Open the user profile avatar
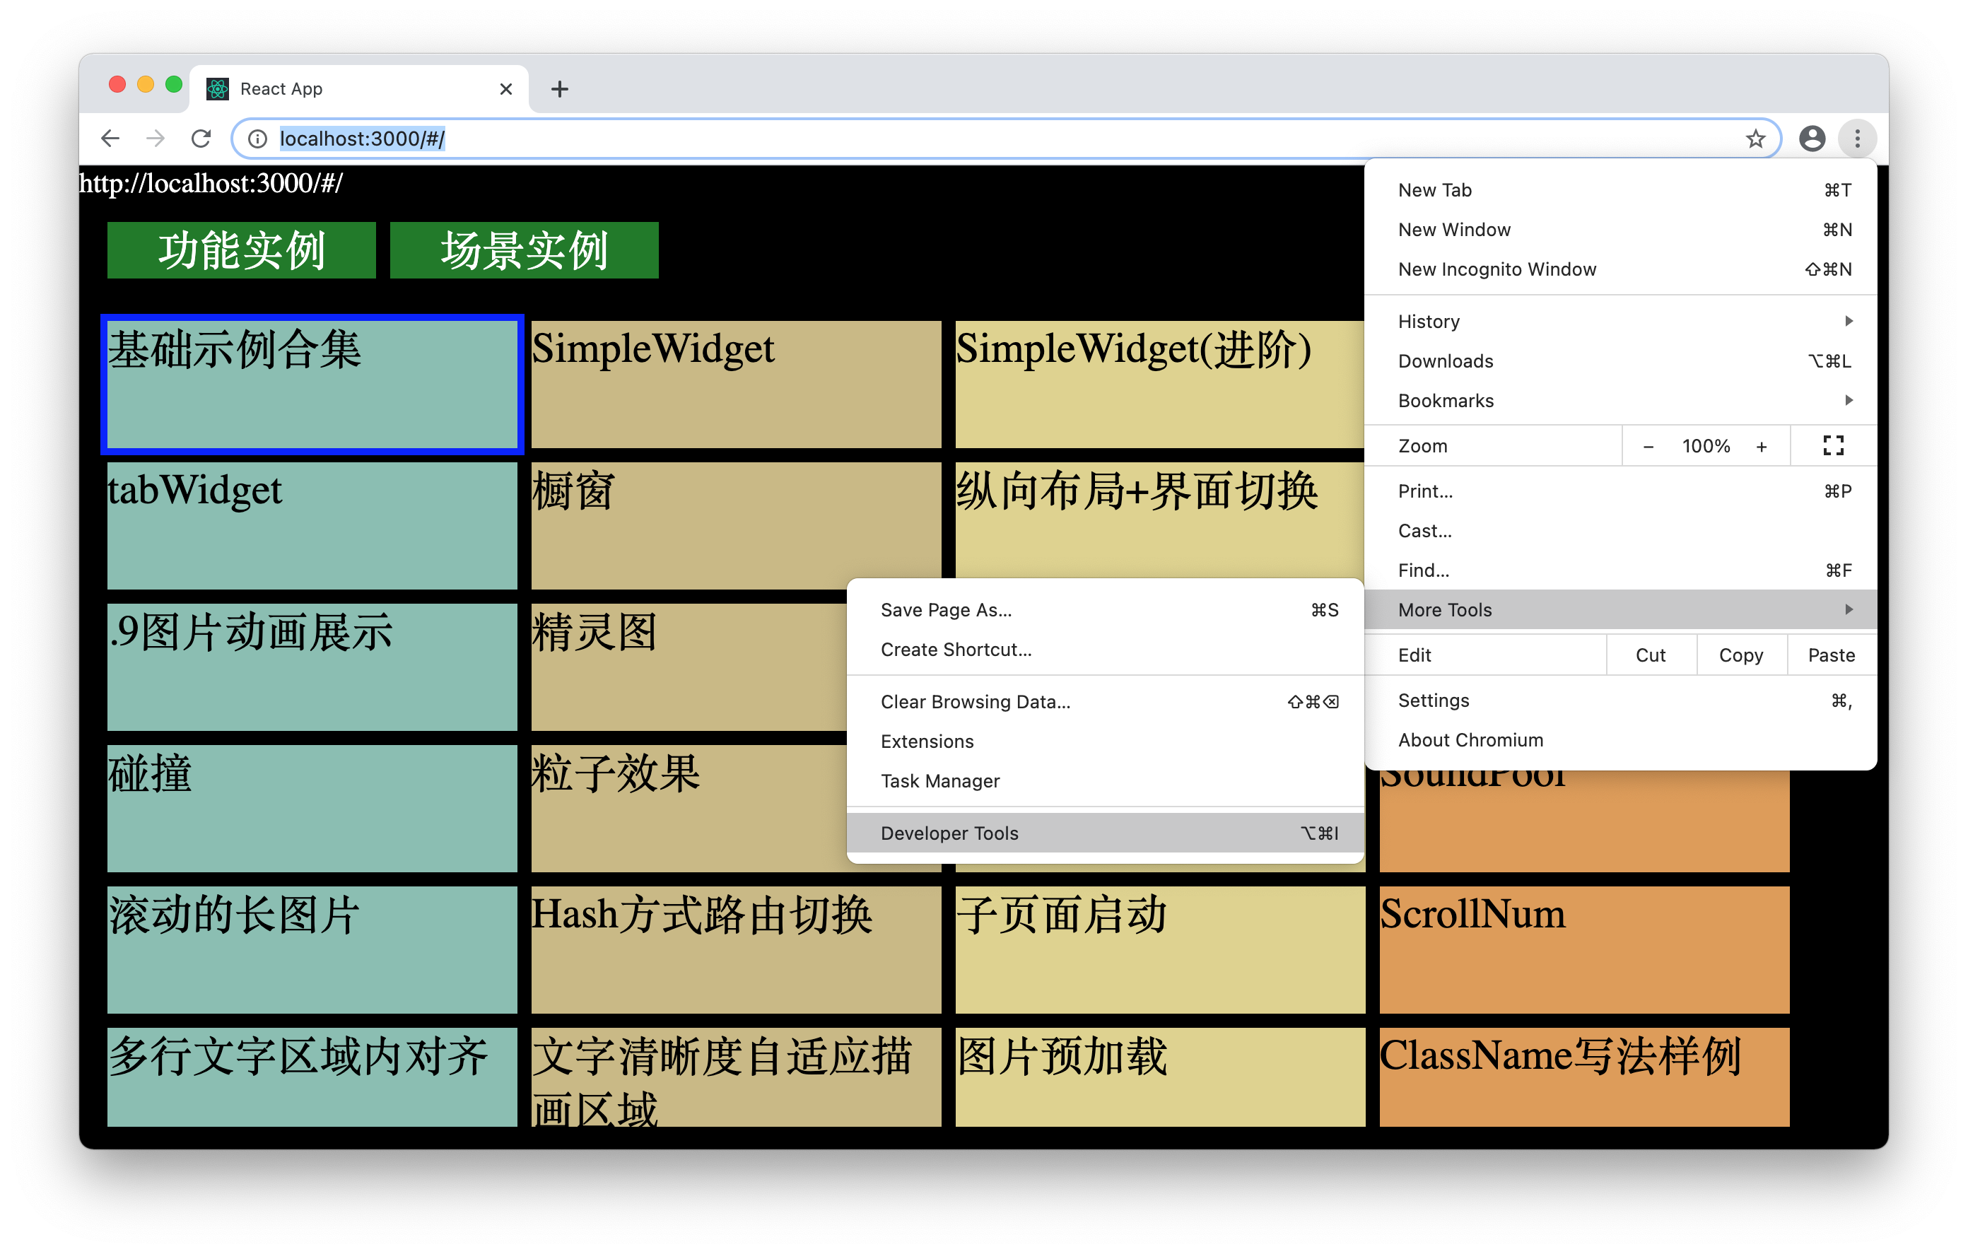The image size is (1968, 1254). pos(1811,138)
